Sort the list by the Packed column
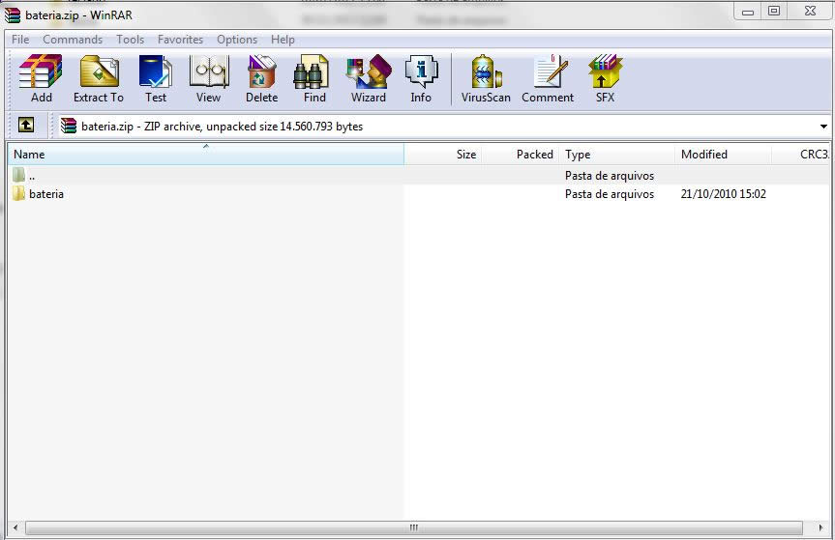This screenshot has height=540, width=835. coord(520,155)
